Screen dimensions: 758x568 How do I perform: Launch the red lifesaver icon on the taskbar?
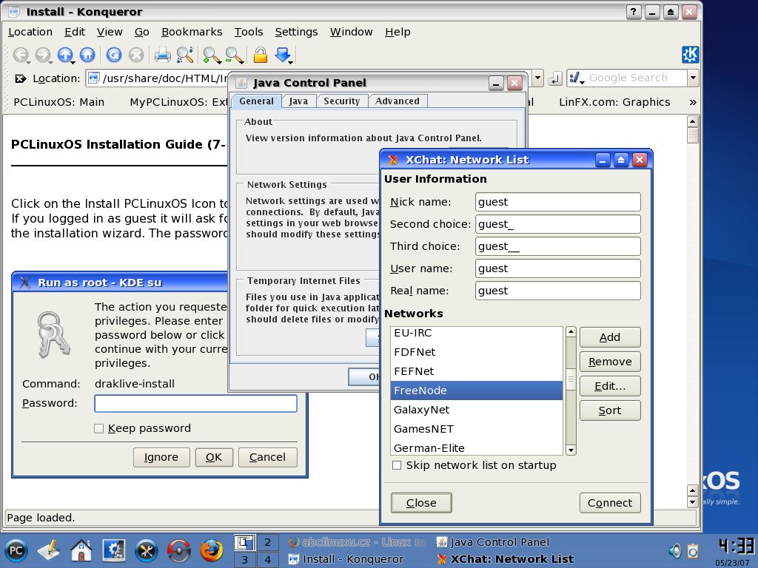(x=179, y=550)
